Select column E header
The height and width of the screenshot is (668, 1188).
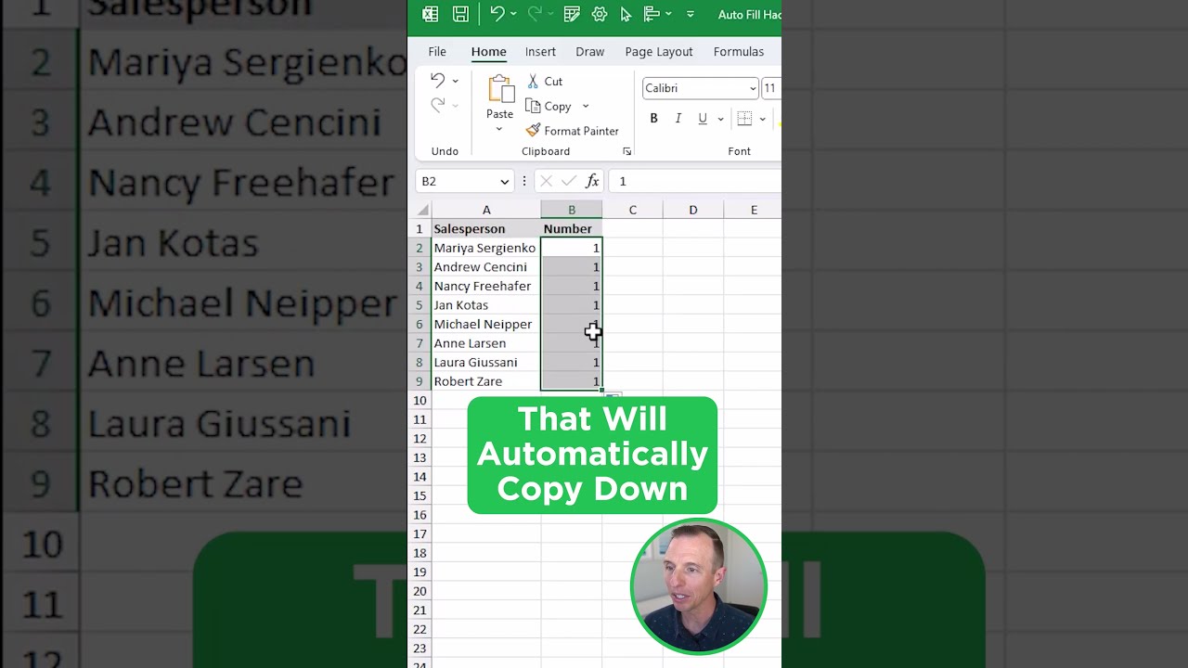pyautogui.click(x=753, y=210)
